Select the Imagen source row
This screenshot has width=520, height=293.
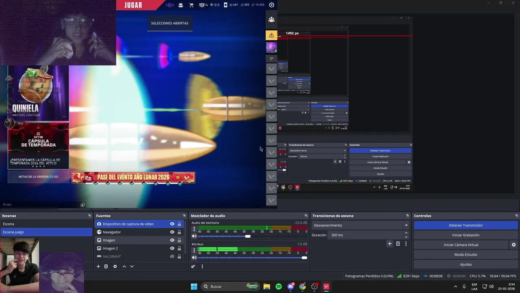coord(140,240)
